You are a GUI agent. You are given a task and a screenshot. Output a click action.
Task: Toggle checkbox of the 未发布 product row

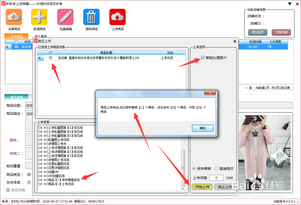pyautogui.click(x=17, y=46)
